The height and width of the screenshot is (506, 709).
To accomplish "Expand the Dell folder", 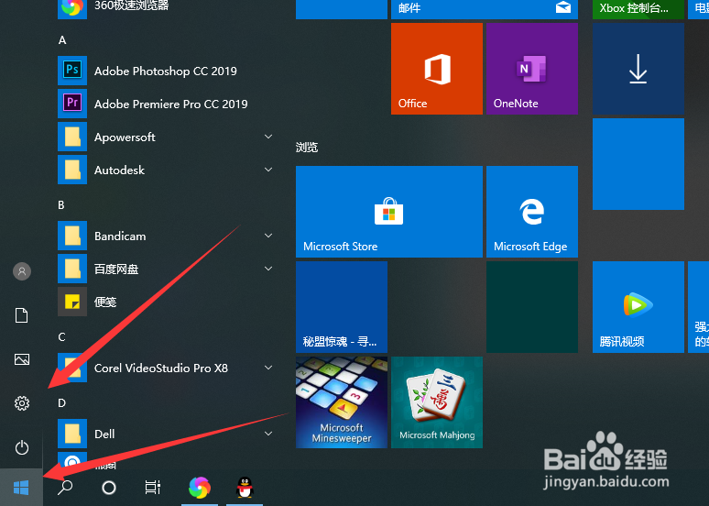I will point(165,434).
